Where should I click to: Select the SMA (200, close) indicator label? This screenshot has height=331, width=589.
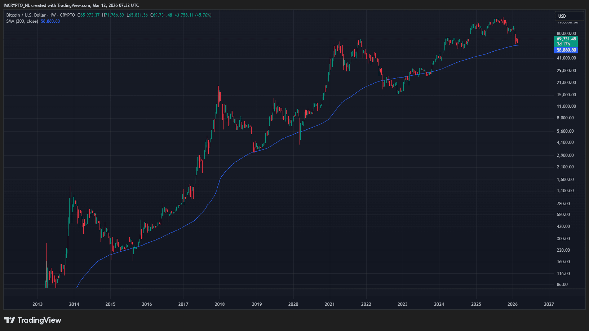[22, 21]
